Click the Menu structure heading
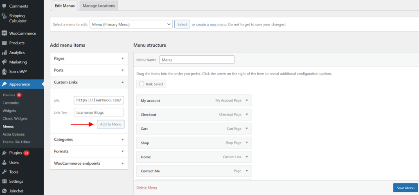419x195 pixels. (x=150, y=45)
